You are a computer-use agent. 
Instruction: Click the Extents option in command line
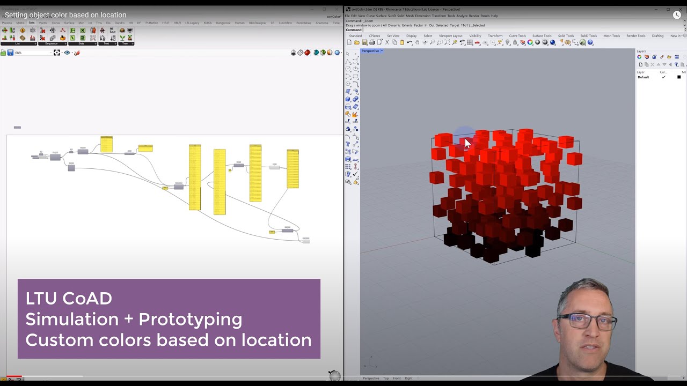click(407, 25)
